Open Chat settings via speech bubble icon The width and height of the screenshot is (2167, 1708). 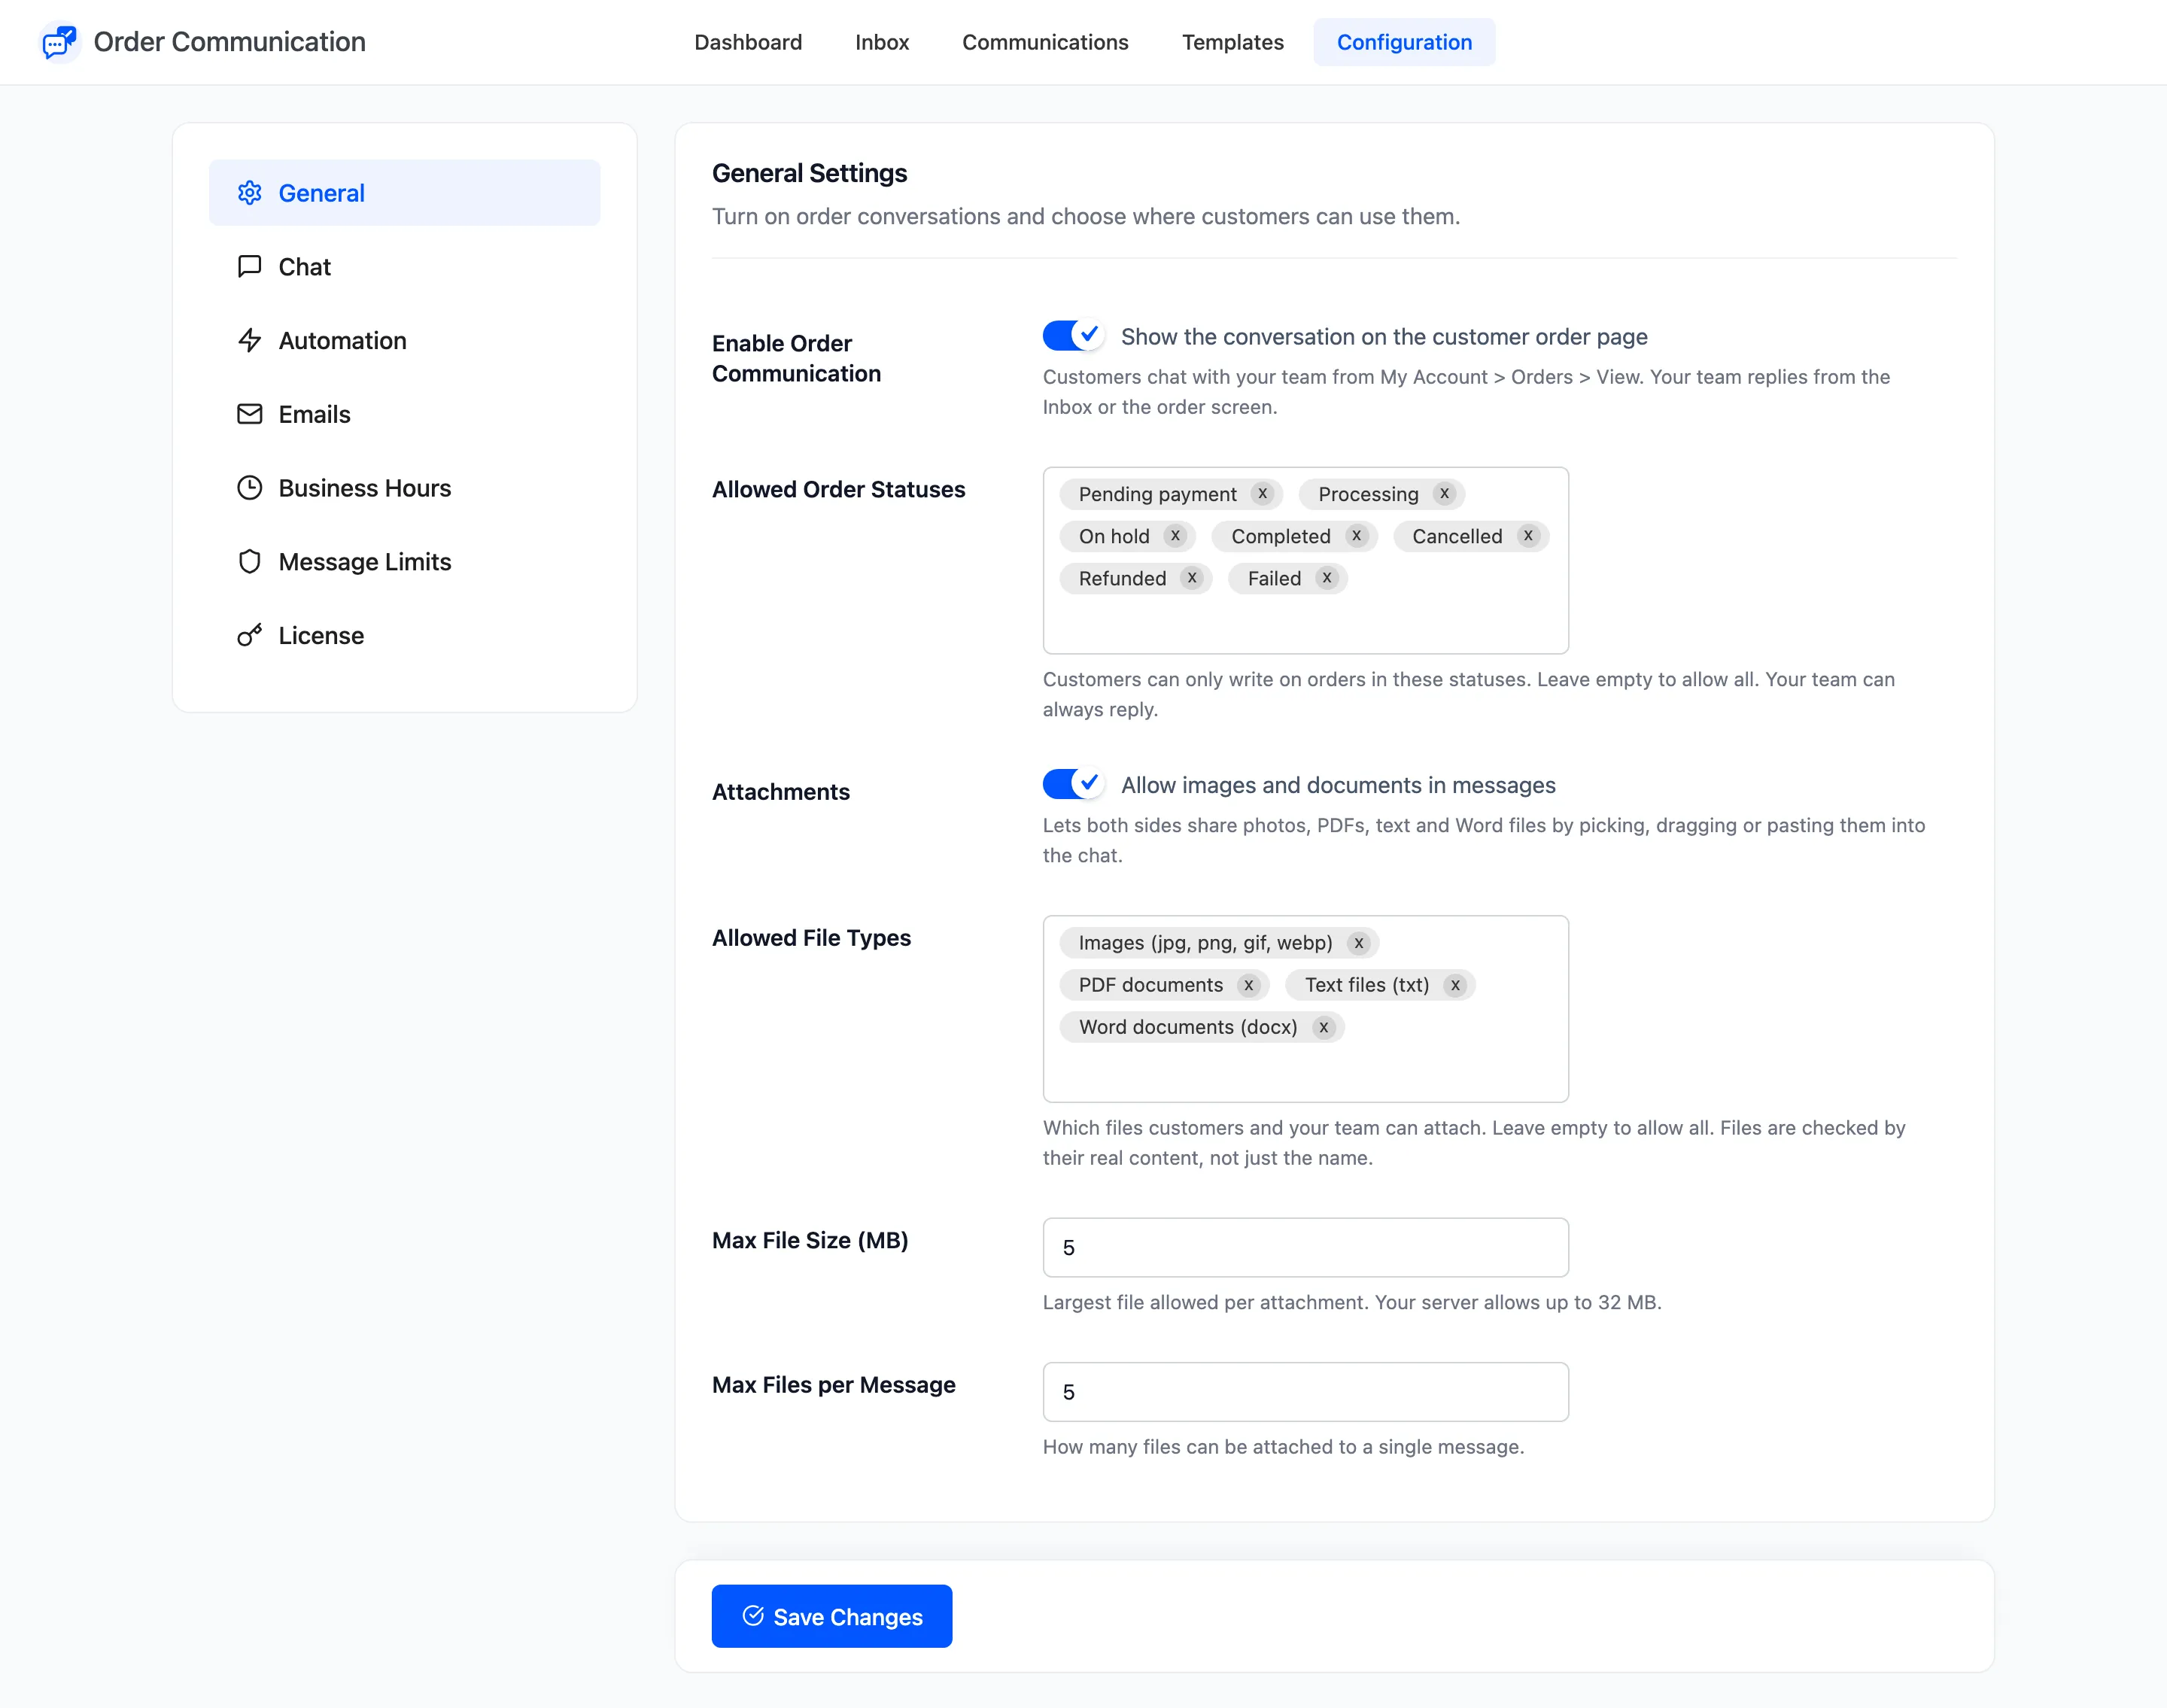pyautogui.click(x=249, y=266)
